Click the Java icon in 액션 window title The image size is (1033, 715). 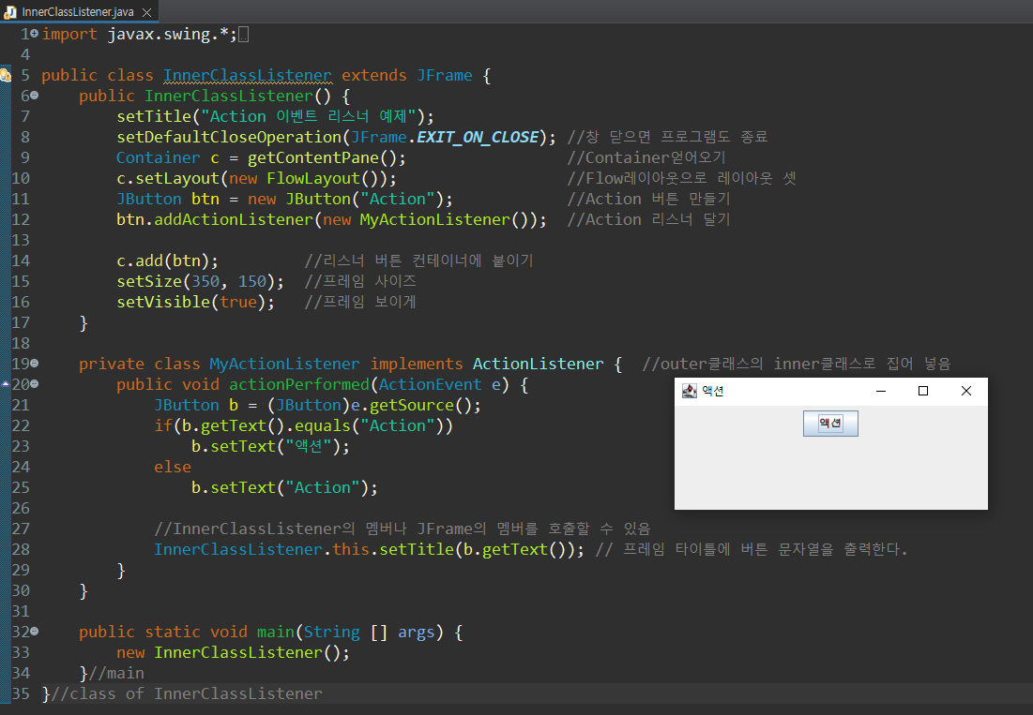tap(689, 391)
